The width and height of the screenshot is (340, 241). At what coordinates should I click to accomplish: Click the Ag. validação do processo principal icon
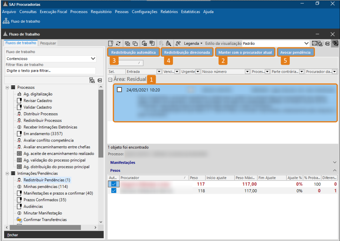click(19, 160)
